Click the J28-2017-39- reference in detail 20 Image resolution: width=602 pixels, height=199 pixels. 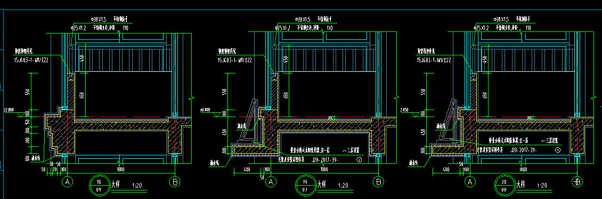pyautogui.click(x=523, y=151)
